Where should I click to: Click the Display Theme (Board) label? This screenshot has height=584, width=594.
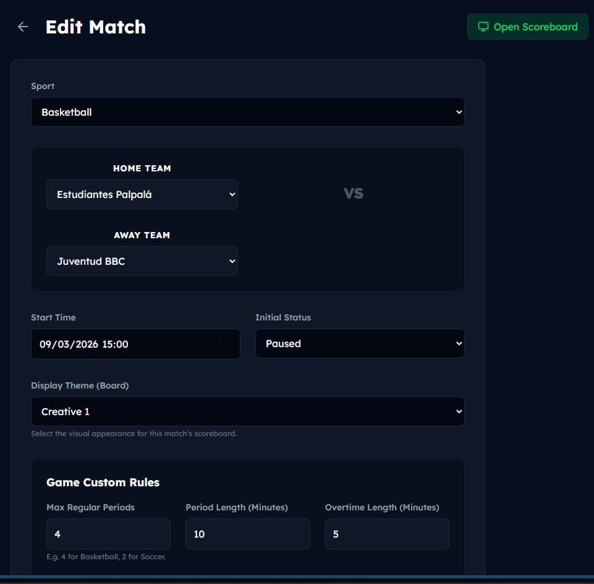click(x=80, y=385)
